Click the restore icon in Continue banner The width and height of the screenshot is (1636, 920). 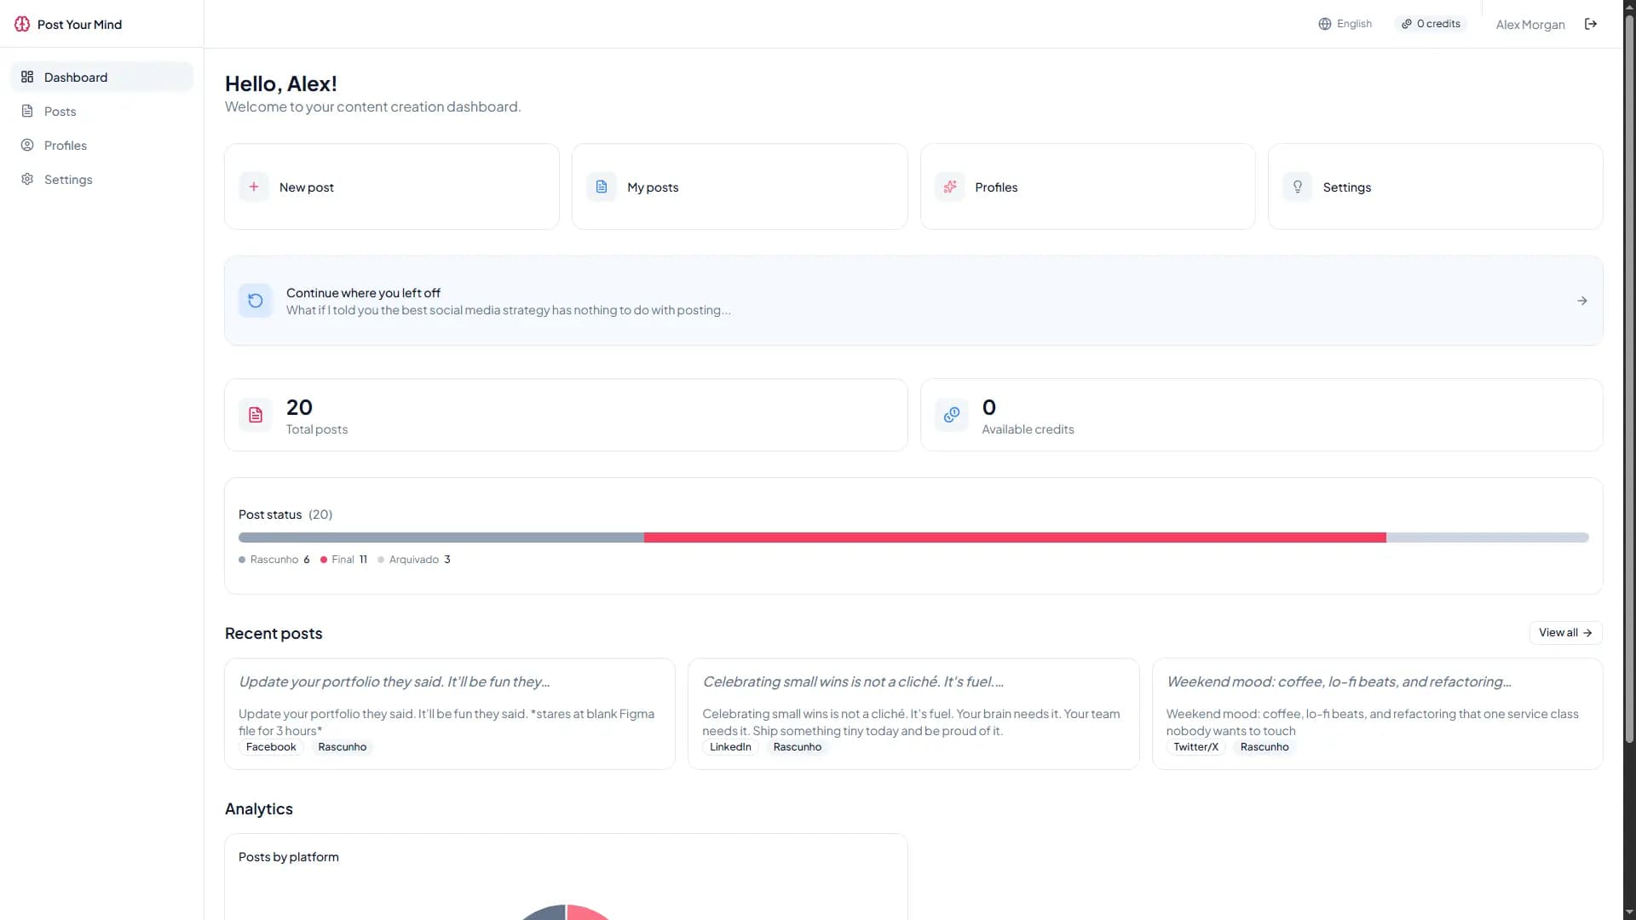point(256,301)
